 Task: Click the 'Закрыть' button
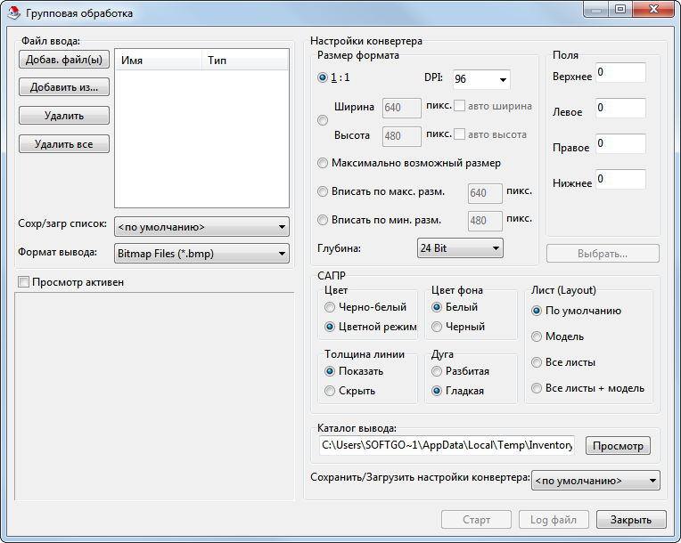[630, 520]
